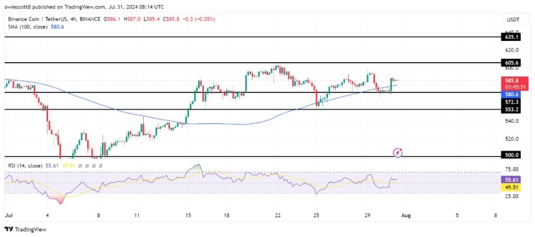Select the 605.6 horizontal line price label
Screen dimensions: 535x237
coord(511,63)
